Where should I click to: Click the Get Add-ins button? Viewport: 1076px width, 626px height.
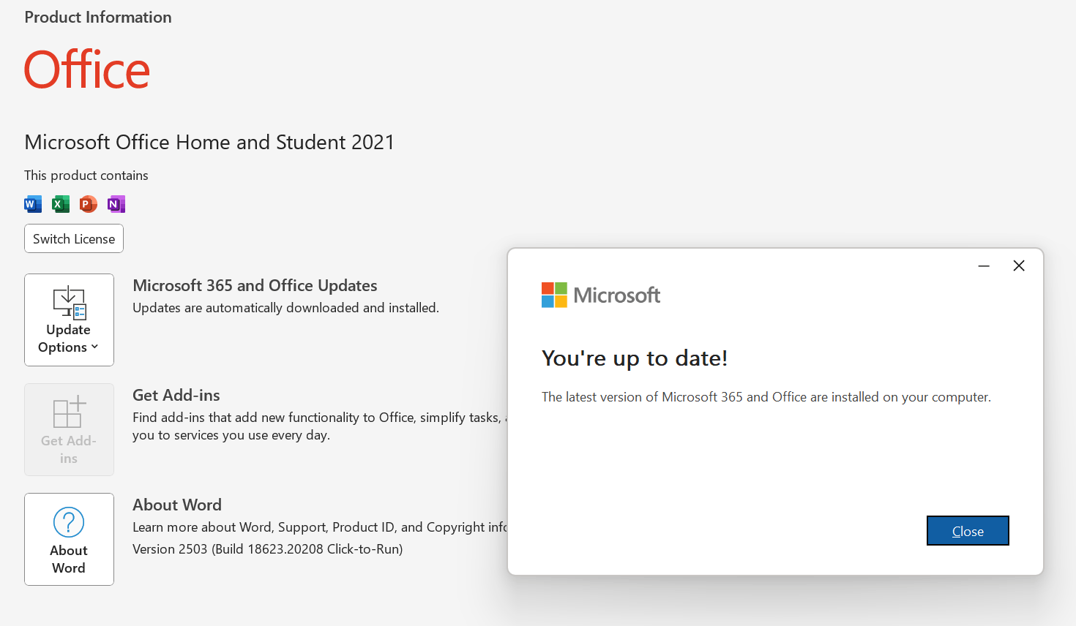[69, 429]
